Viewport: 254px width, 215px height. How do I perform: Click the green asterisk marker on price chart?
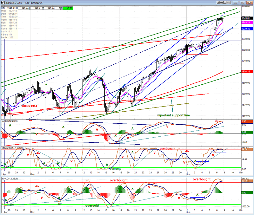46,84
